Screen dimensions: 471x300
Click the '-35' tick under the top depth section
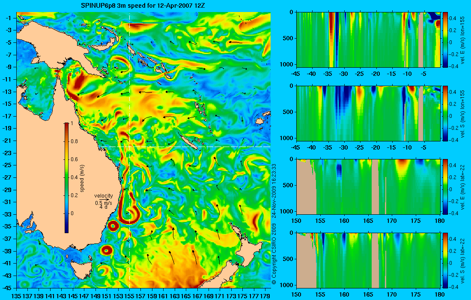pyautogui.click(x=328, y=74)
